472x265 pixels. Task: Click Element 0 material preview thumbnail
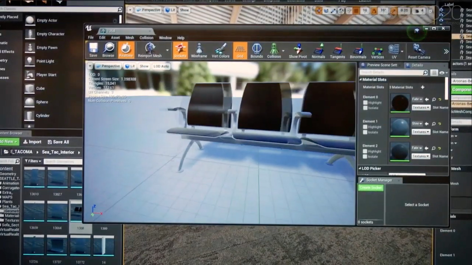point(400,103)
